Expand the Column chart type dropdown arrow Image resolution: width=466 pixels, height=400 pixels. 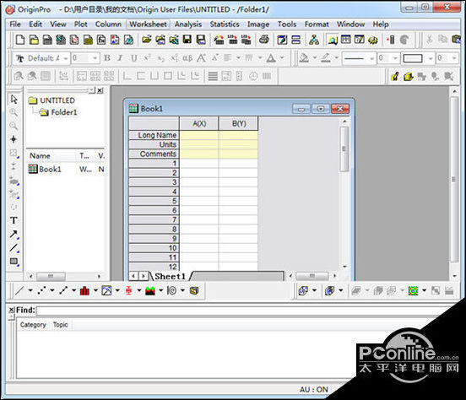click(95, 290)
